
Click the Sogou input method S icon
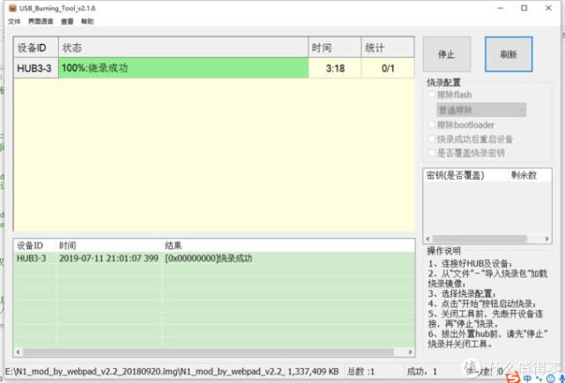[512, 378]
